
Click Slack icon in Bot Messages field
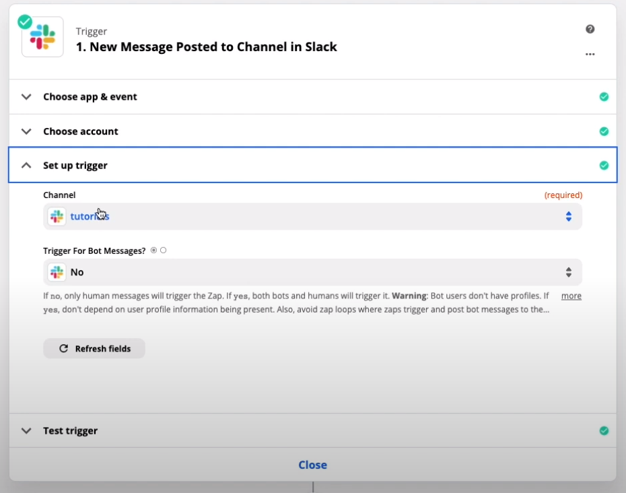(57, 272)
